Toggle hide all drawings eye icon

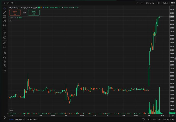[5, 65]
